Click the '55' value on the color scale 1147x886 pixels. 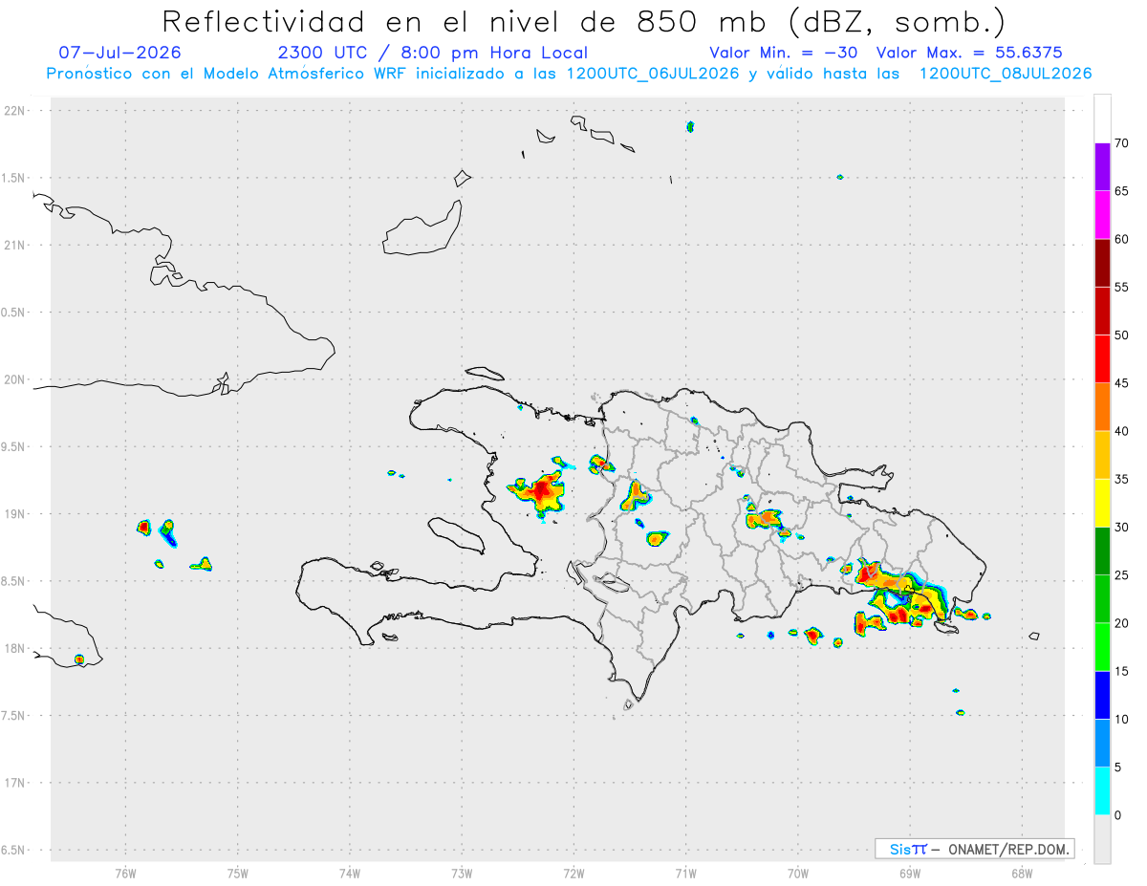1122,287
